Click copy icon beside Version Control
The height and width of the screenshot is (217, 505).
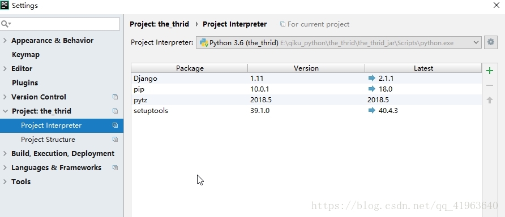click(x=115, y=97)
